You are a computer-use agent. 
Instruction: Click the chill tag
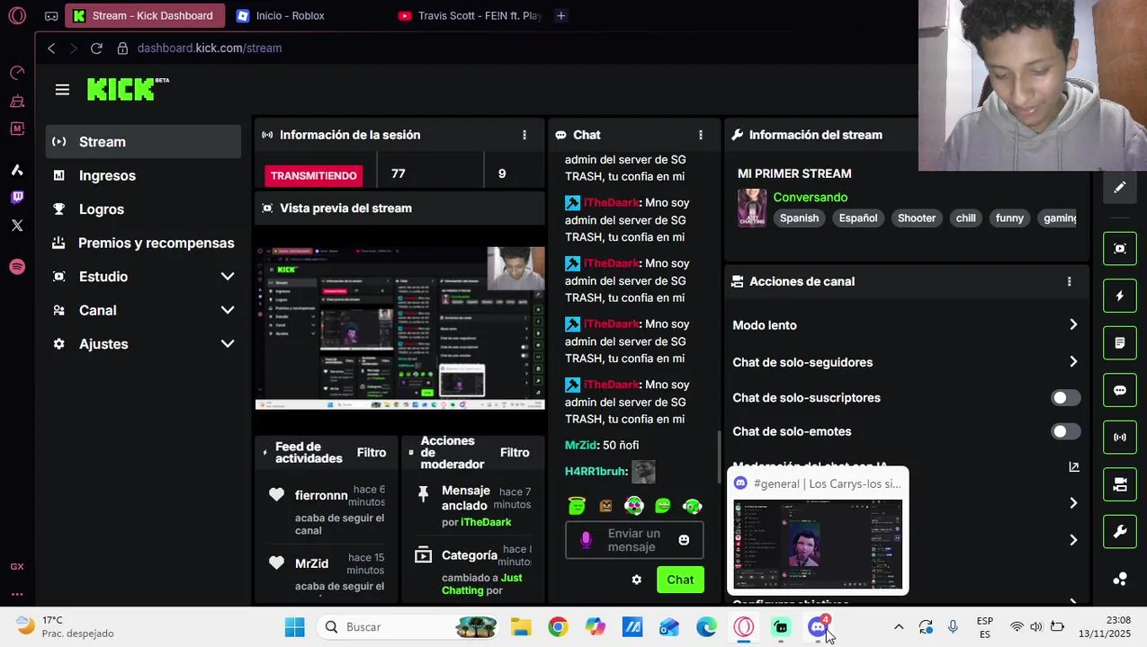click(965, 218)
